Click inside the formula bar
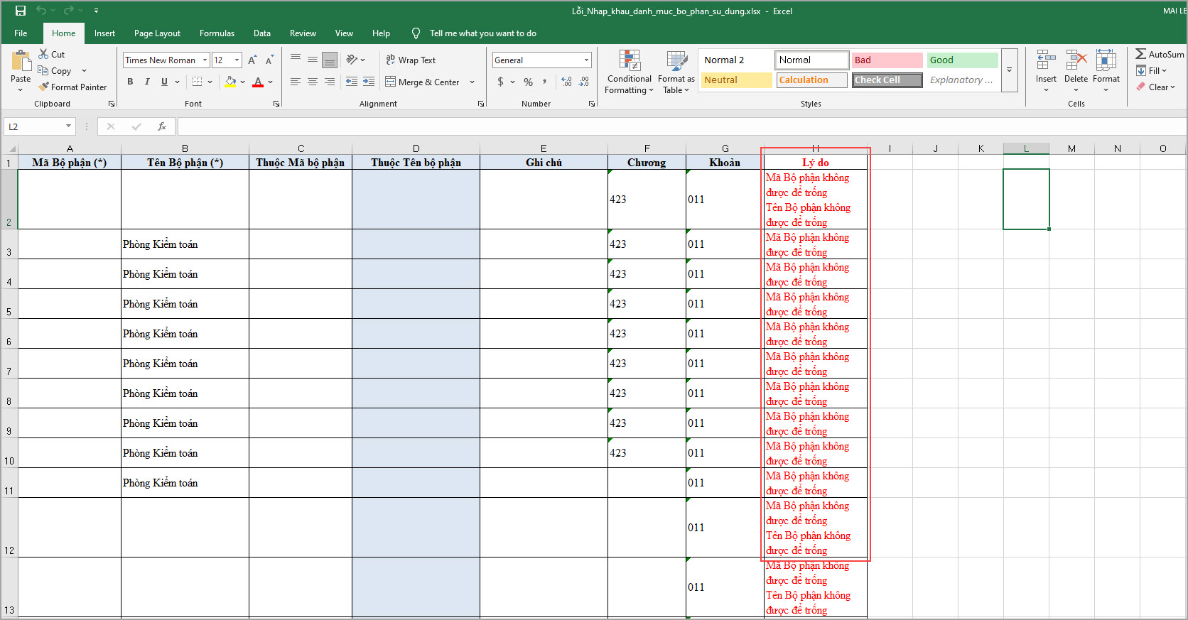Image resolution: width=1188 pixels, height=620 pixels. (639, 126)
